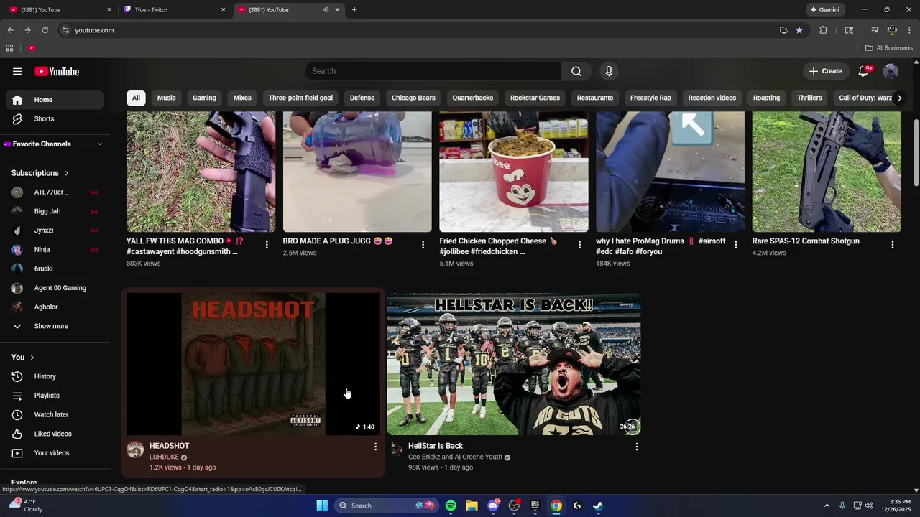Select the Gaming filter chip
Screen dimensions: 920x517
coord(204,98)
